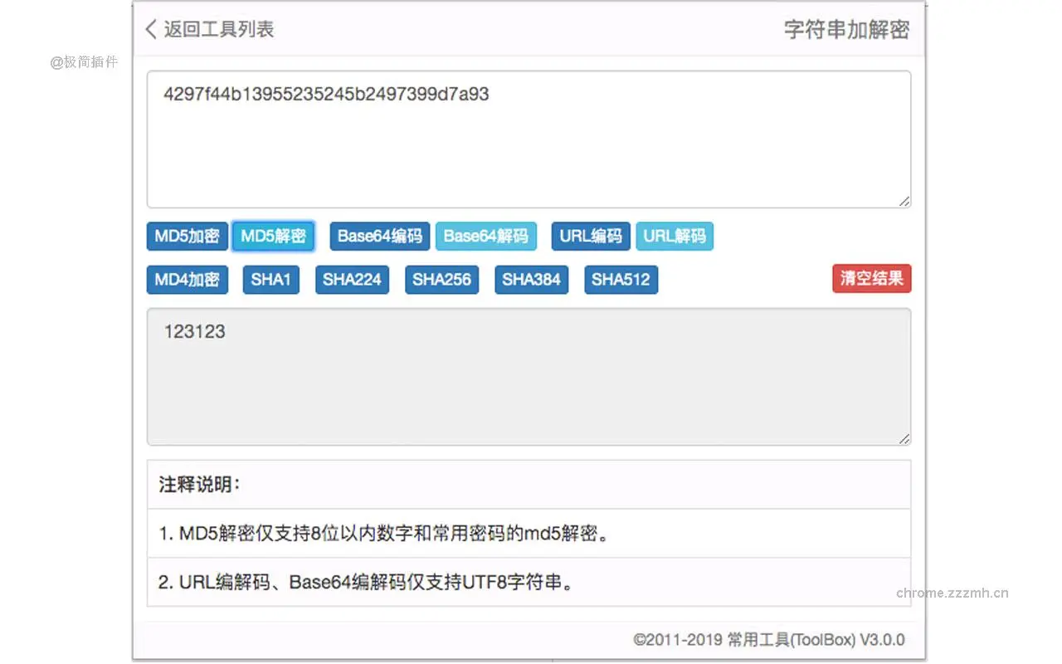Image resolution: width=1062 pixels, height=664 pixels.
Task: Compute the SHA224 hash
Action: [x=352, y=280]
